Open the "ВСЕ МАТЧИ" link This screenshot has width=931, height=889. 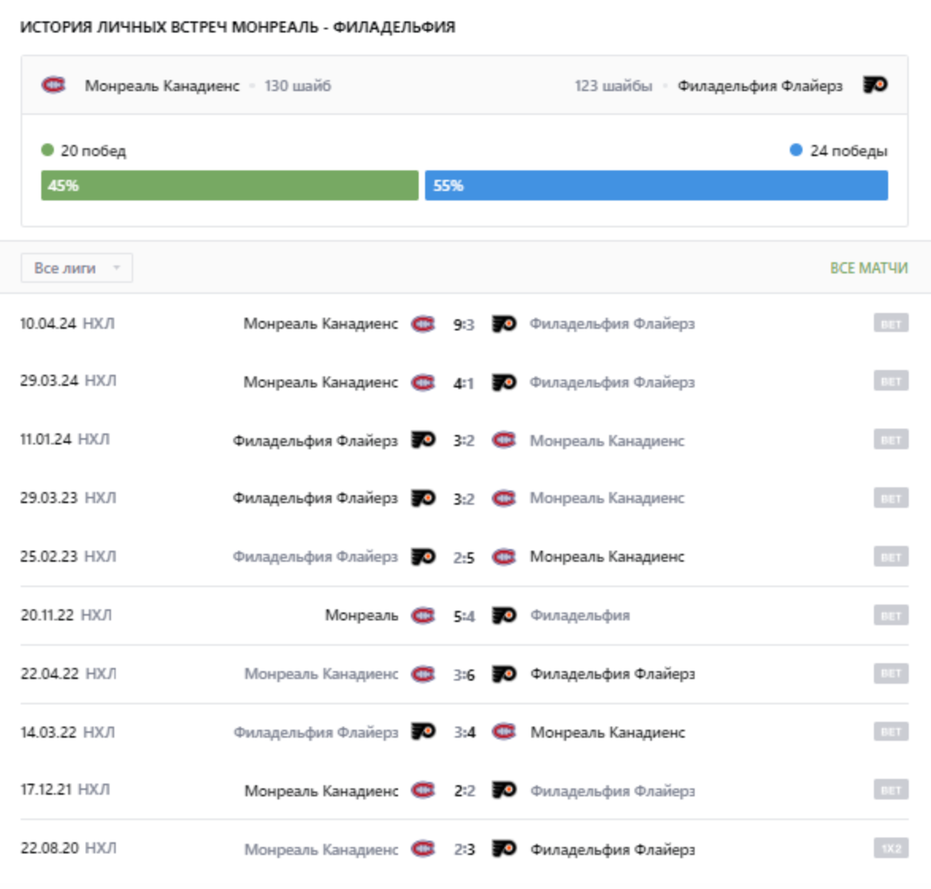tap(868, 268)
